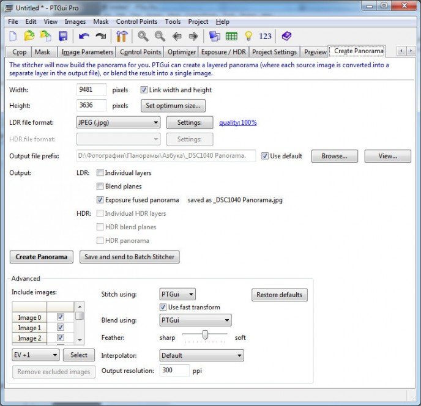This screenshot has width=421, height=406.
Task: Enable Blend planes output checkbox
Action: 100,186
